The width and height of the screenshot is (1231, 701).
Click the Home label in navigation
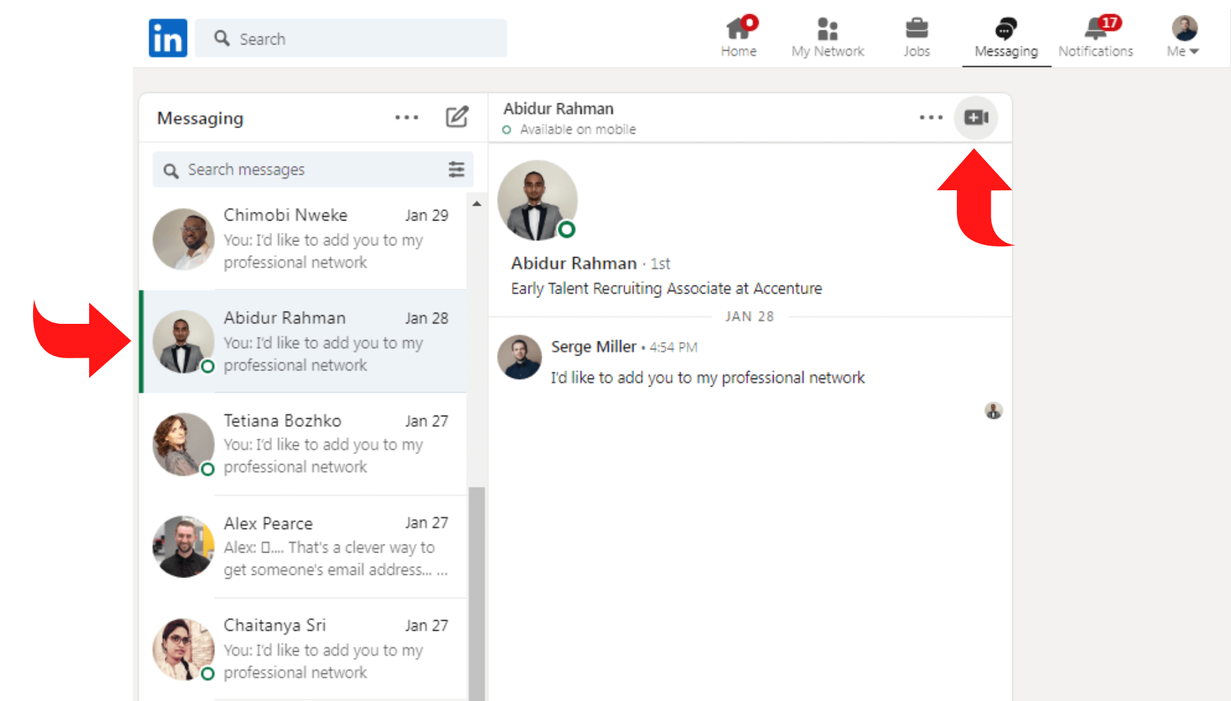739,51
